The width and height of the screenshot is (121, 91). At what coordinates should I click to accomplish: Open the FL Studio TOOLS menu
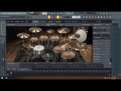pyautogui.click(x=22, y=13)
